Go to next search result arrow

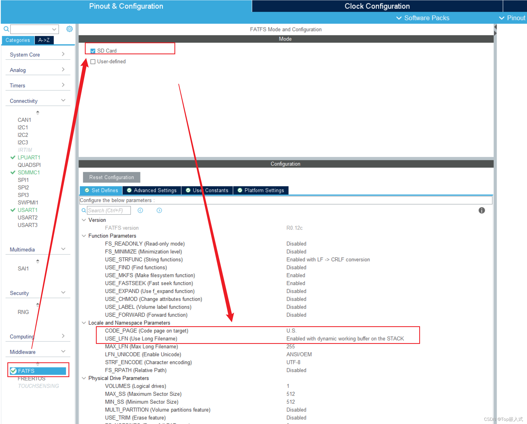tap(159, 210)
